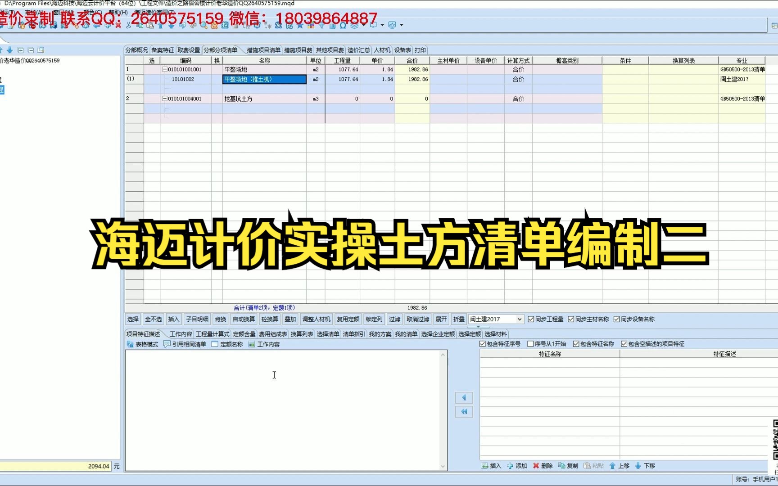Click the stacked layers icon in toolbar
This screenshot has width=778, height=486.
354,25
